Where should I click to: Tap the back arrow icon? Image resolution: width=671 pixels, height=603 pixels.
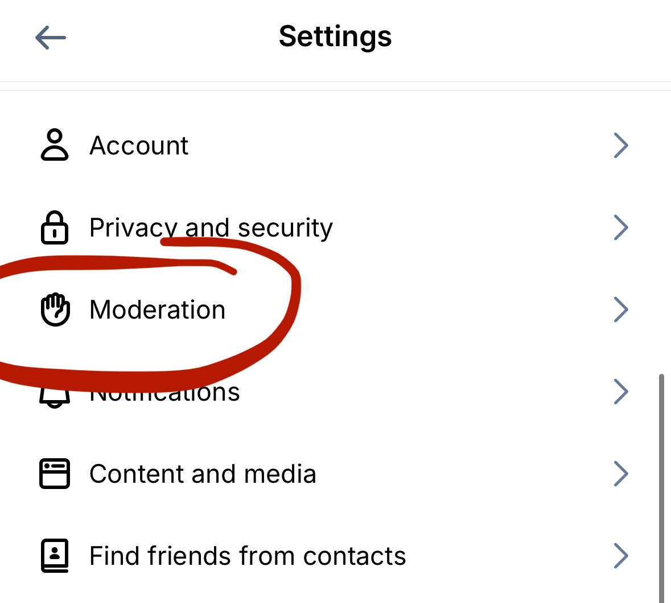51,38
